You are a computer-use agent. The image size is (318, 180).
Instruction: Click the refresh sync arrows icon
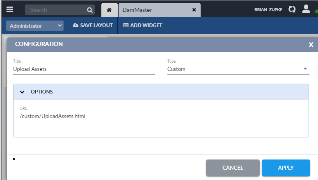click(x=292, y=9)
